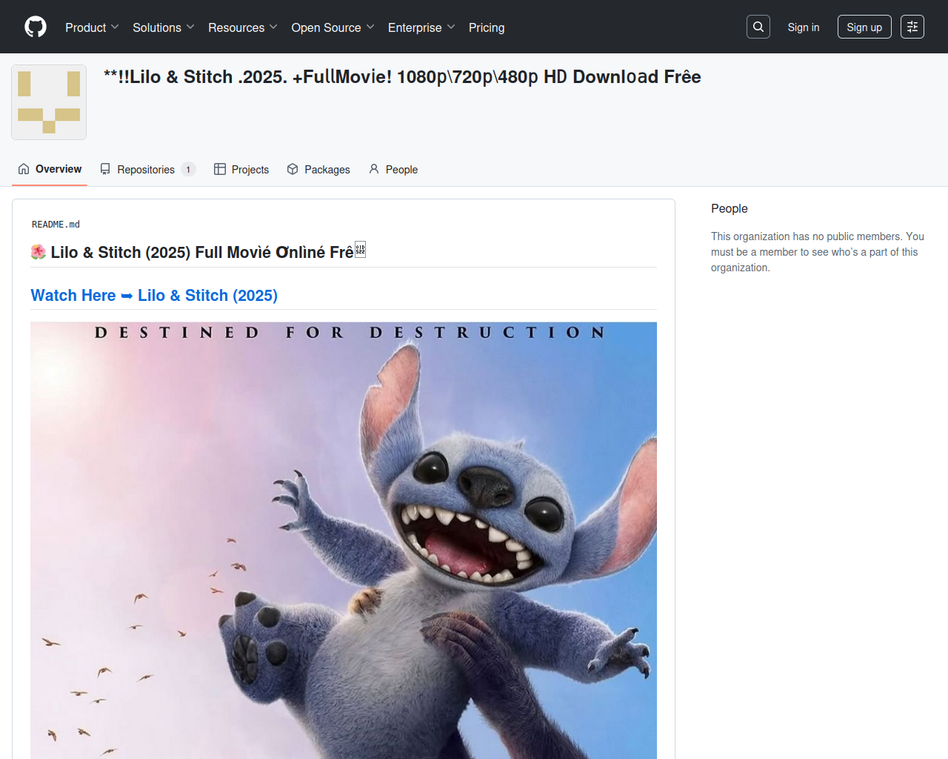Click the Projects table icon
Viewport: 948px width, 759px height.
click(x=220, y=169)
